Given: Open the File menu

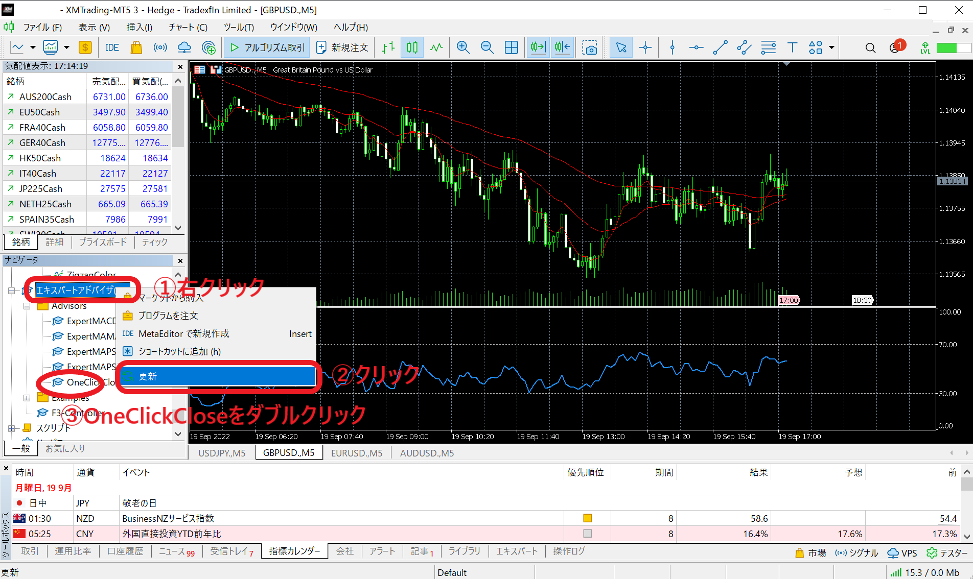Looking at the screenshot, I should point(42,27).
